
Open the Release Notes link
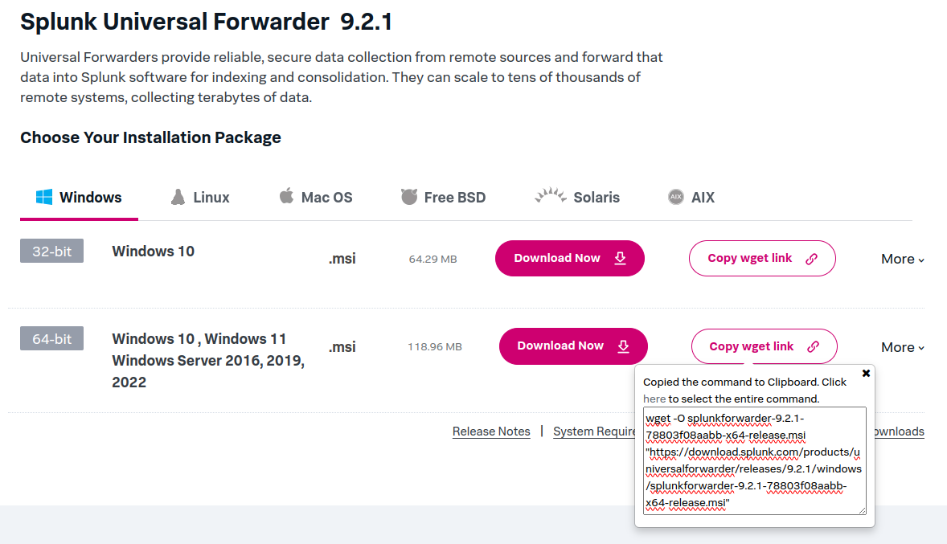491,432
